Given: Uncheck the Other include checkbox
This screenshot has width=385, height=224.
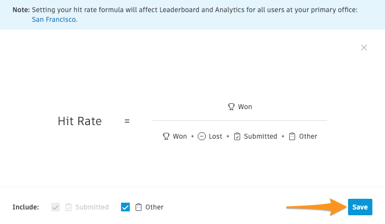Looking at the screenshot, I should tap(125, 207).
